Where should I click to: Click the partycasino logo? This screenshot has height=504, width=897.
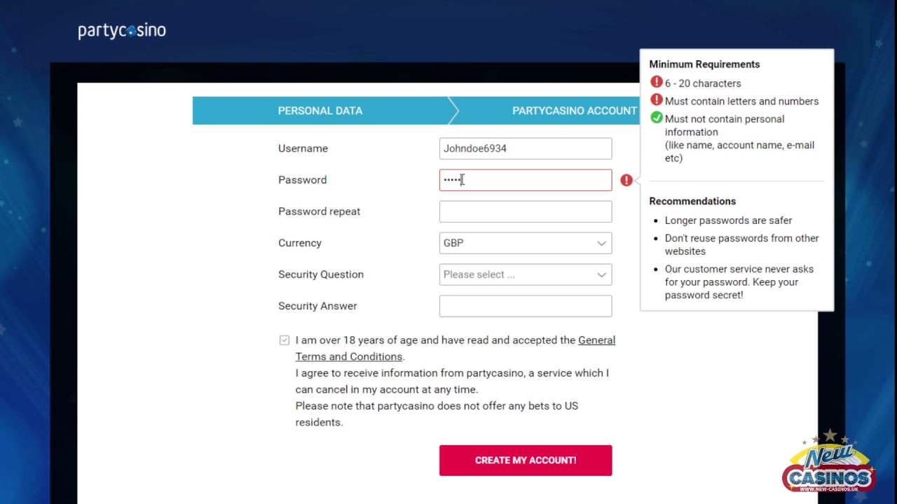122,31
